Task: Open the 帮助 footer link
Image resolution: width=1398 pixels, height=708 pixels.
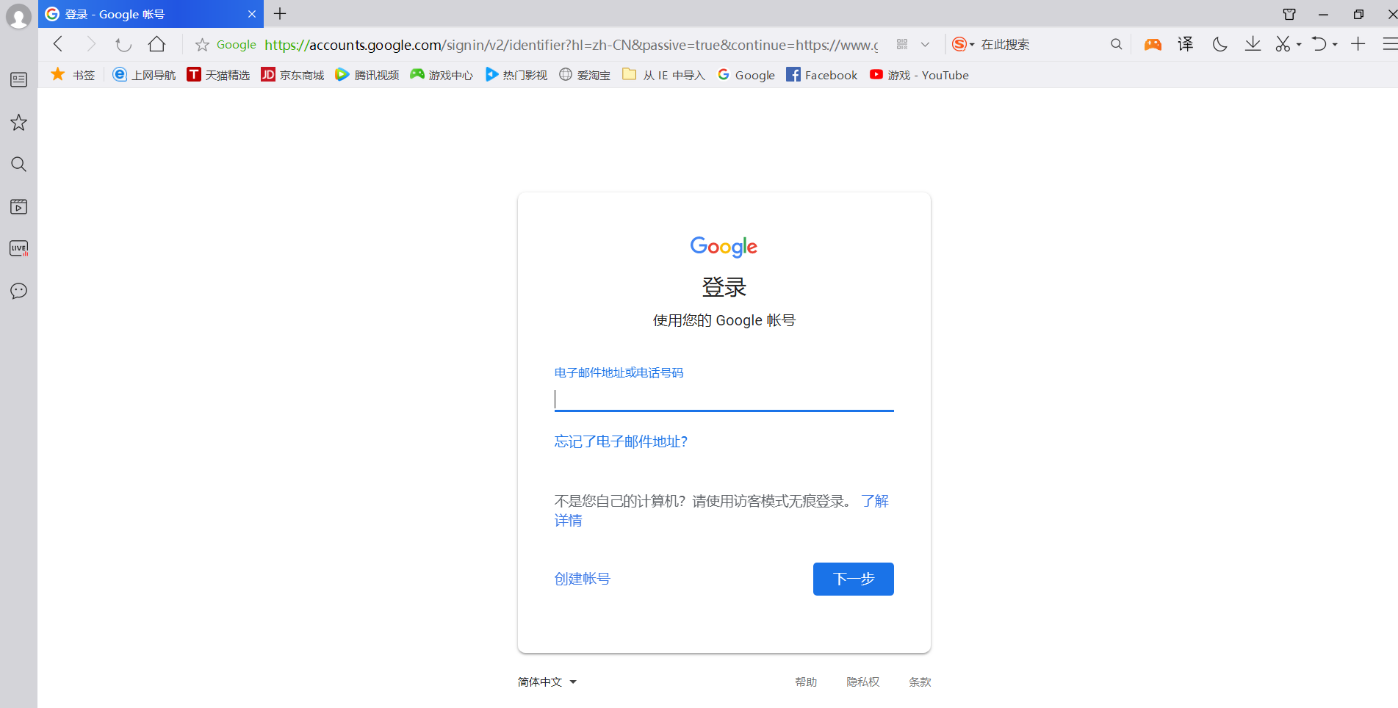Action: [x=806, y=682]
